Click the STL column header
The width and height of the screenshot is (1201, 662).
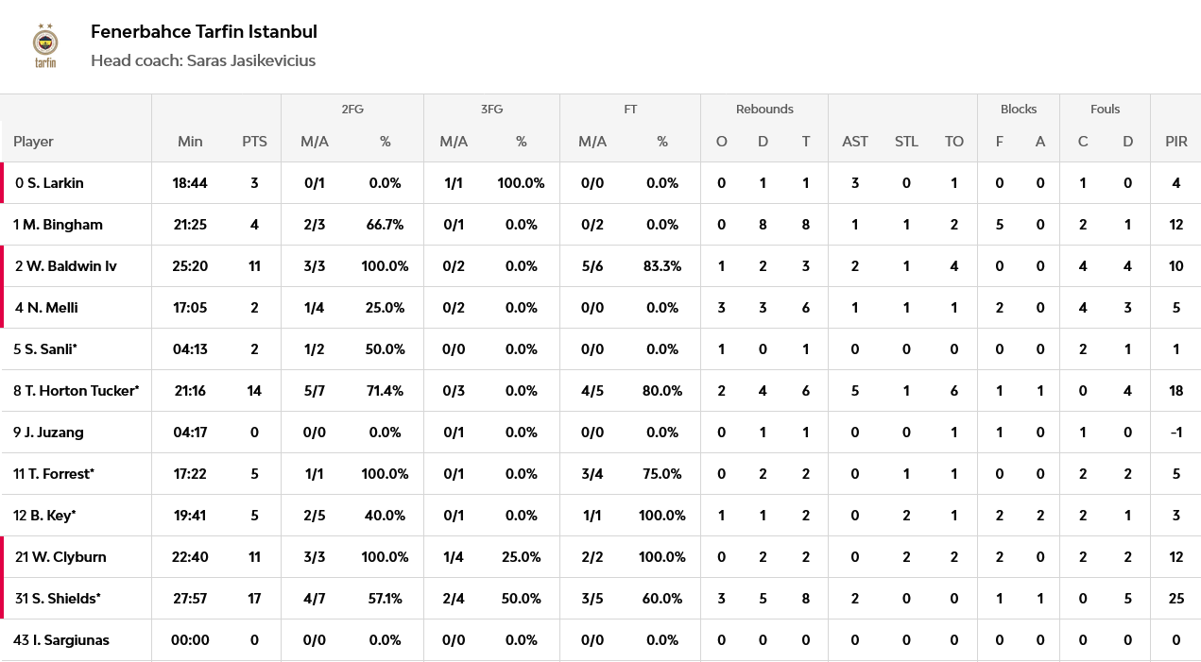(906, 142)
